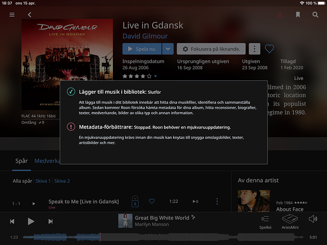Expand the Spela nu dropdown arrow
Viewport: 327px width, 245px height.
[x=168, y=49]
